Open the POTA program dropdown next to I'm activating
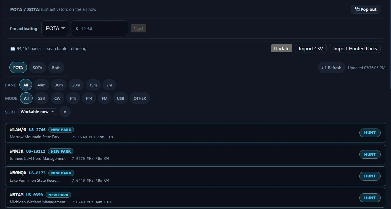The image size is (391, 209). click(x=55, y=28)
